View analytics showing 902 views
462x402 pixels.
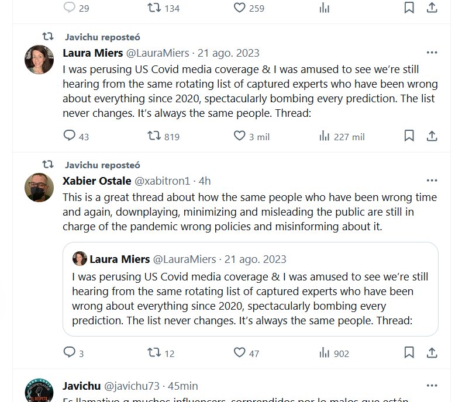point(325,353)
